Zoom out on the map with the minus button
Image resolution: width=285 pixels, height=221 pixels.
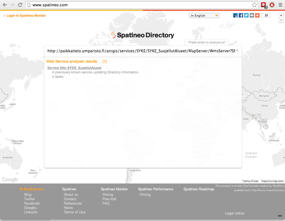[x=281, y=20]
